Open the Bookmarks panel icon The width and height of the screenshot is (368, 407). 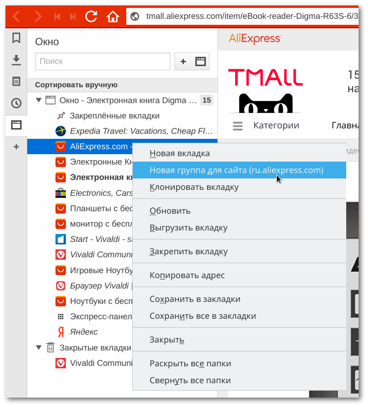[16, 38]
